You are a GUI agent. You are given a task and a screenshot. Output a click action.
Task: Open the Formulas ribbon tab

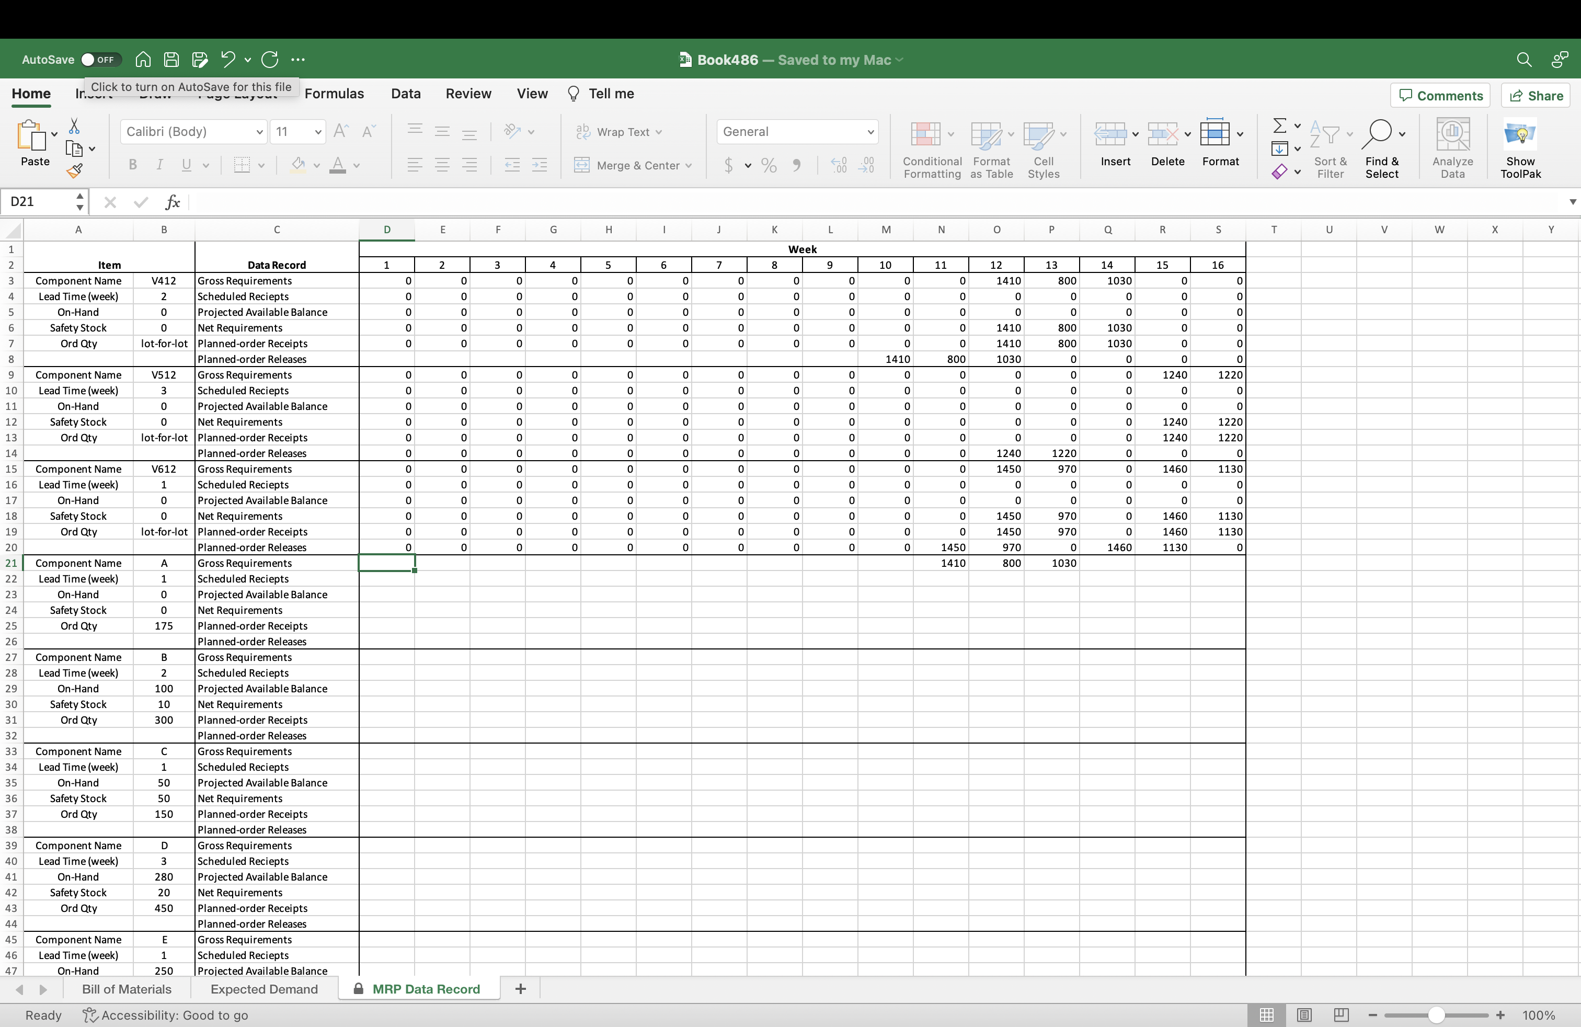tap(334, 94)
